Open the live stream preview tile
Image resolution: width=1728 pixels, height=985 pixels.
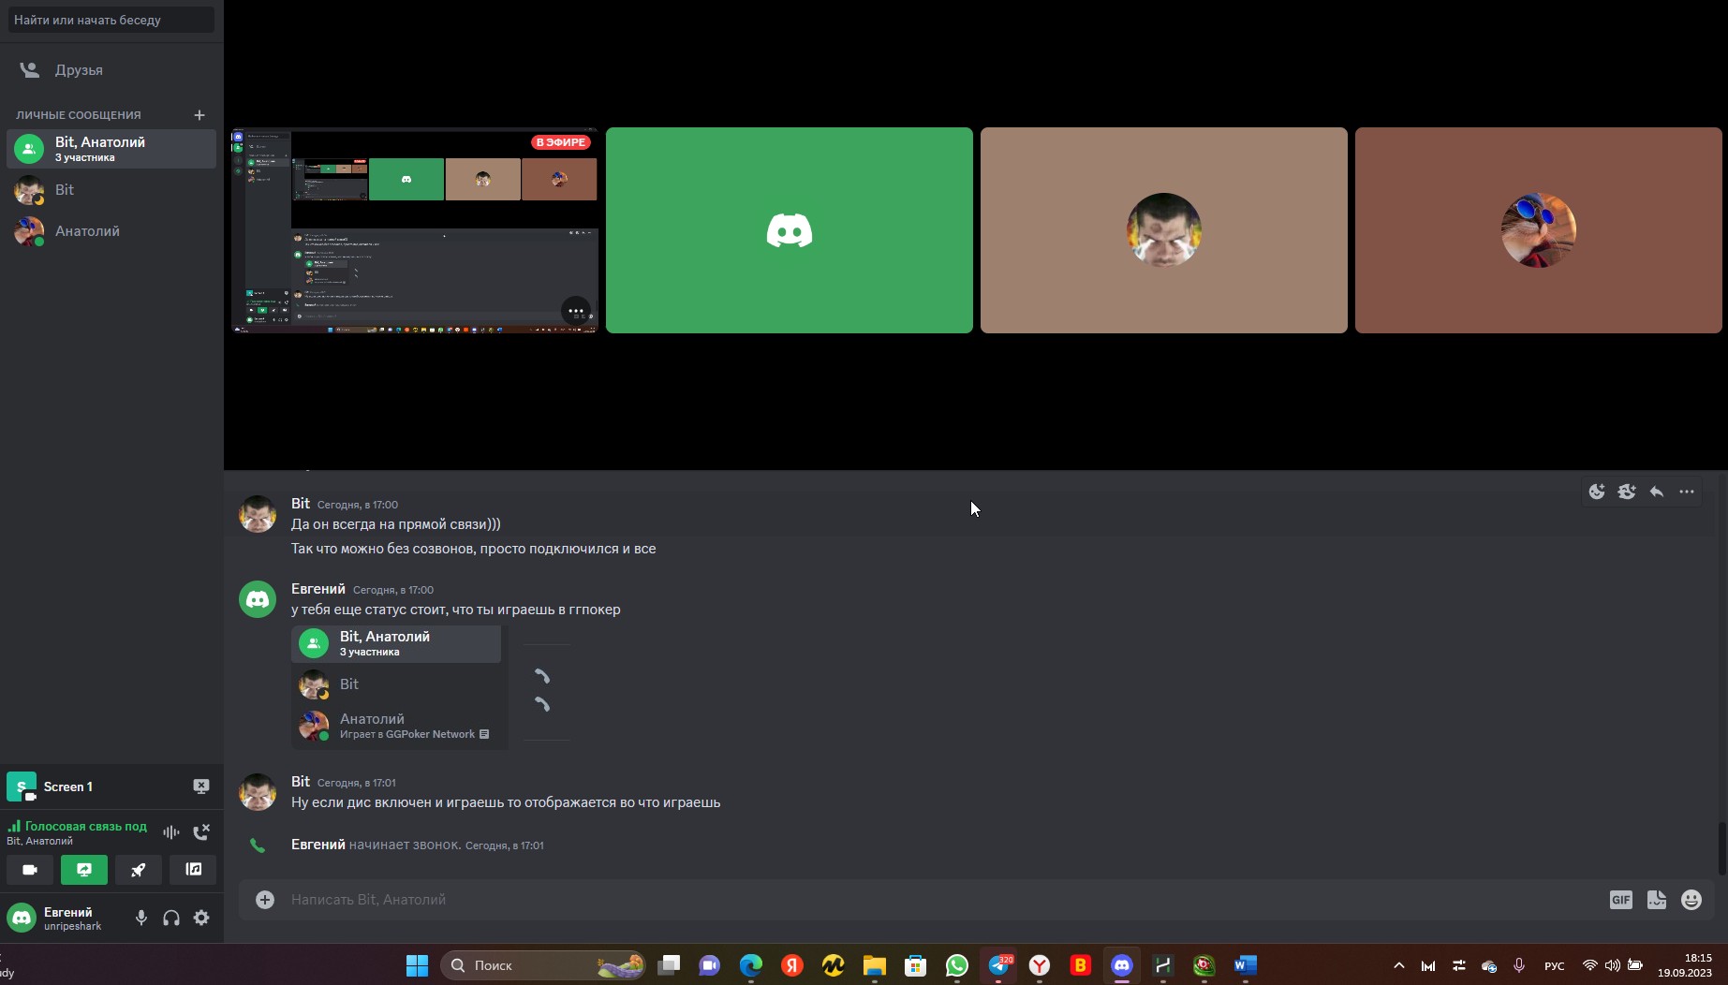415,230
